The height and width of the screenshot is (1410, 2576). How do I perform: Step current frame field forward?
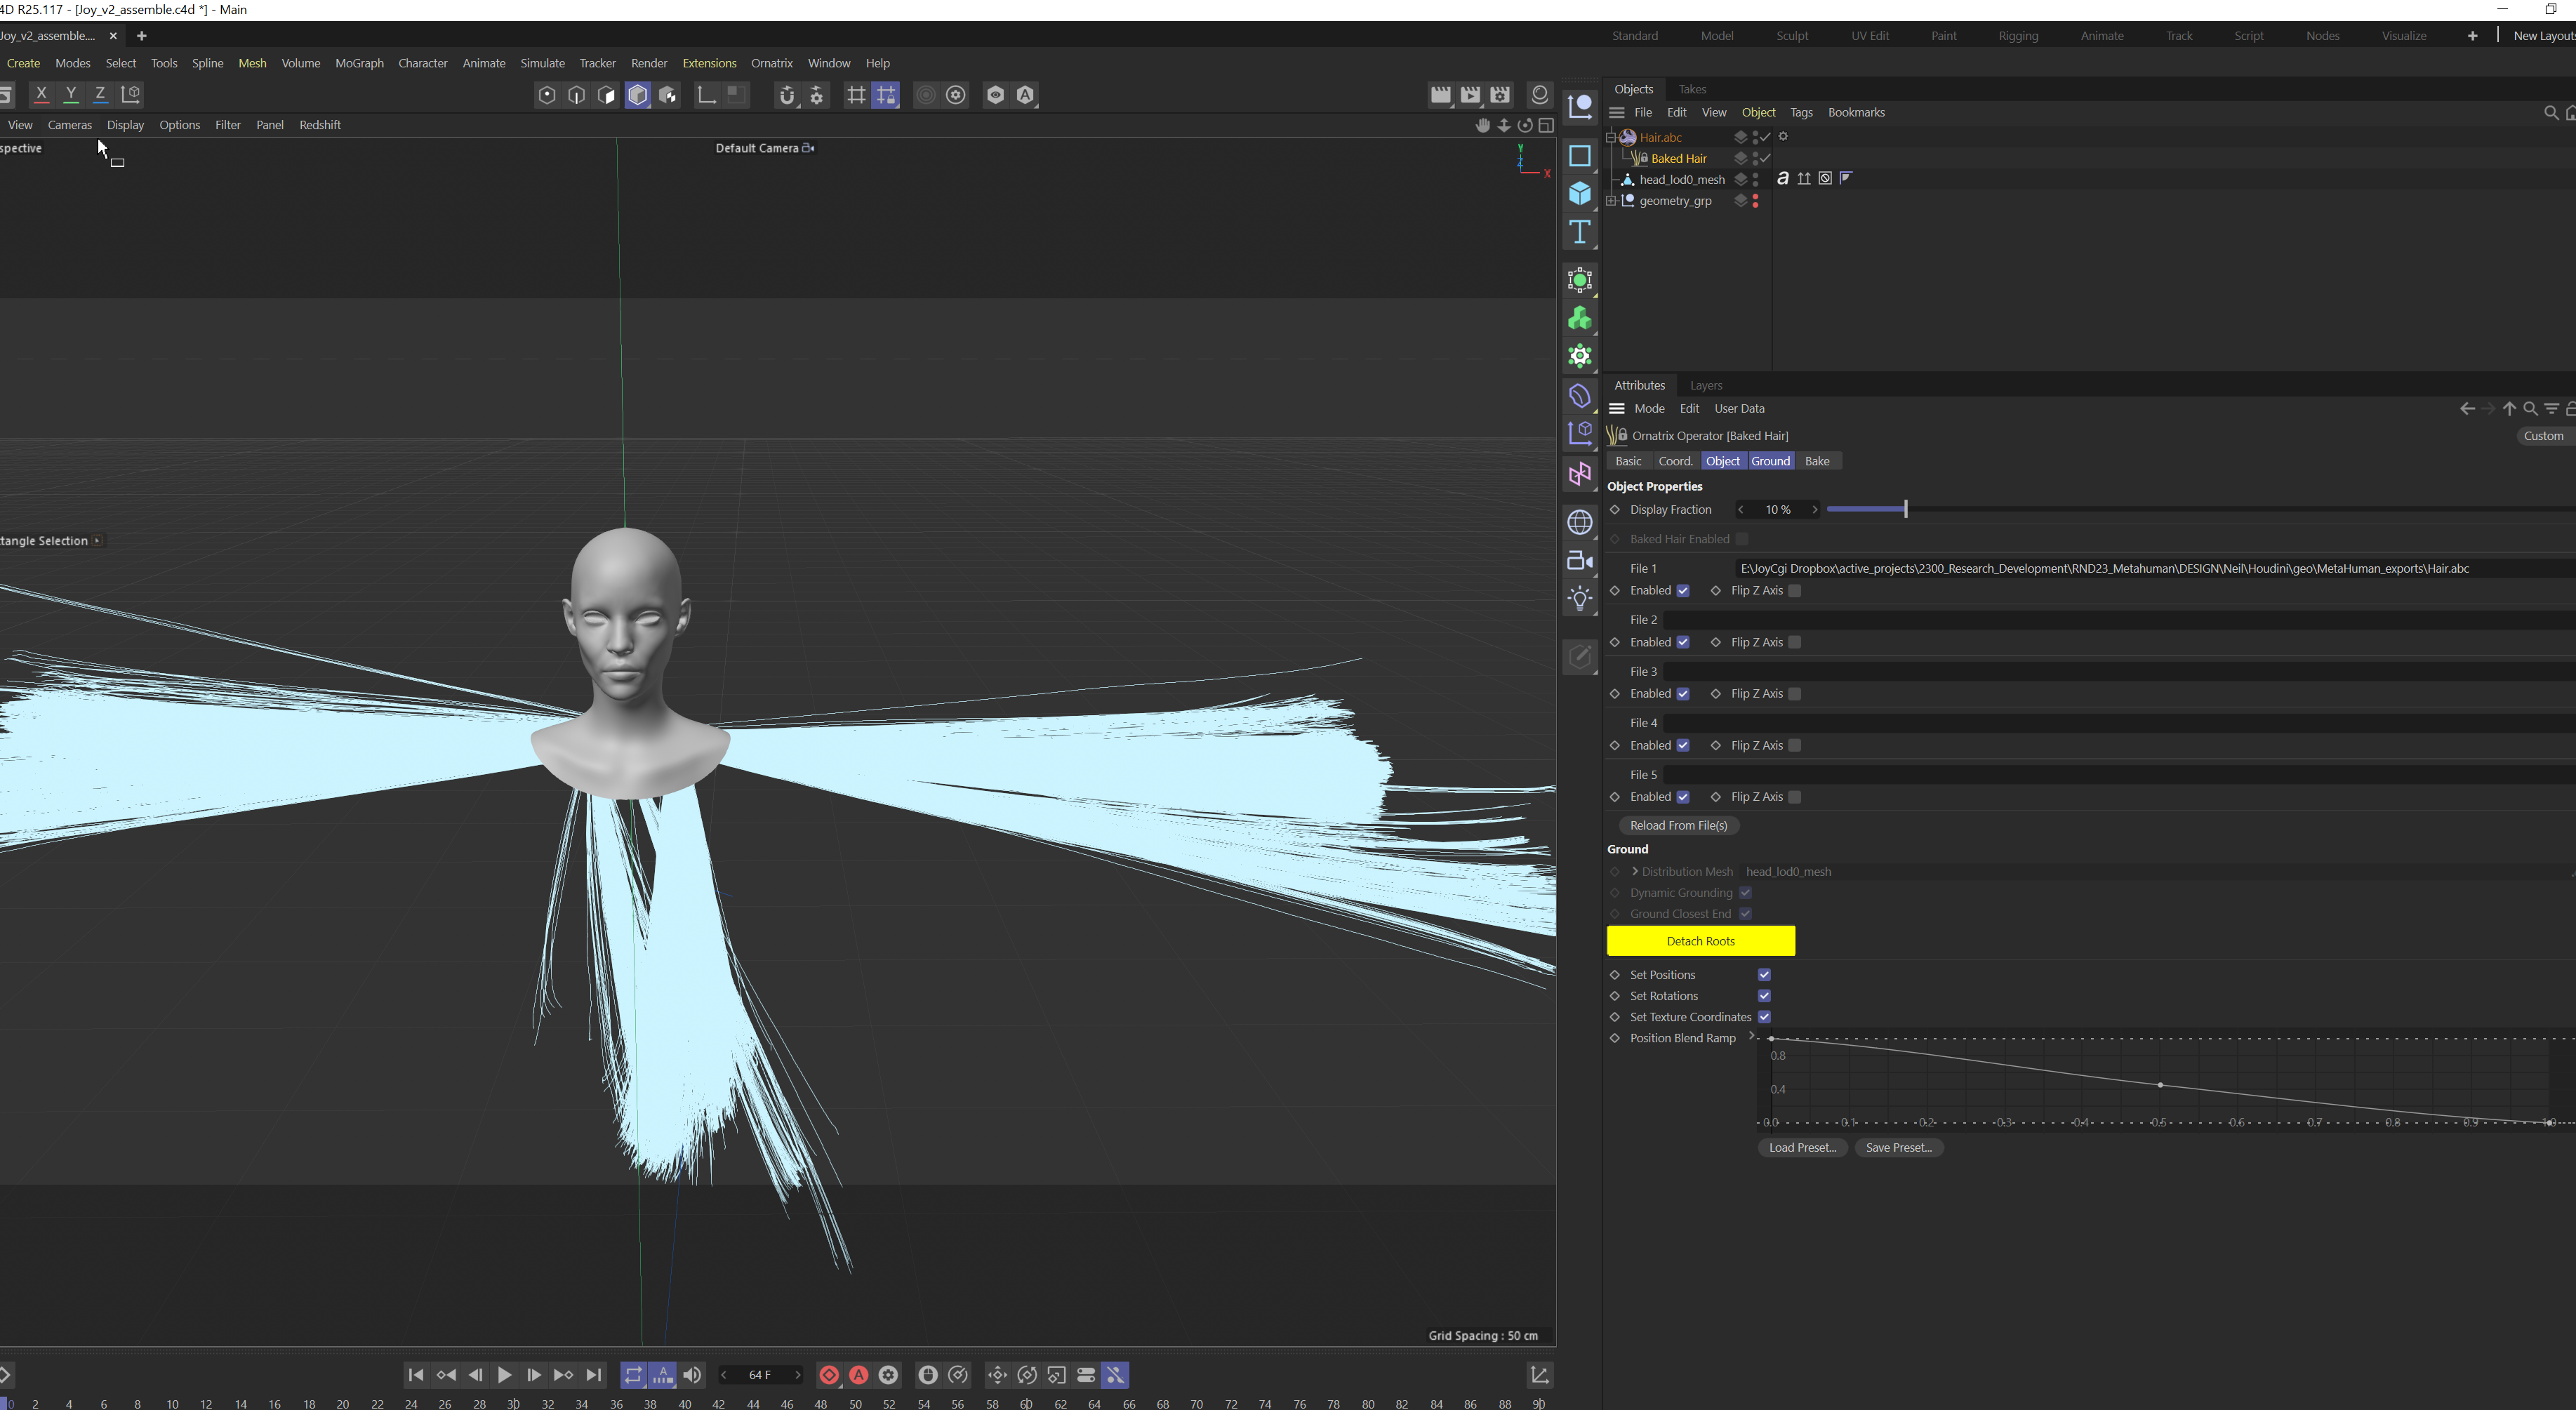pyautogui.click(x=797, y=1375)
